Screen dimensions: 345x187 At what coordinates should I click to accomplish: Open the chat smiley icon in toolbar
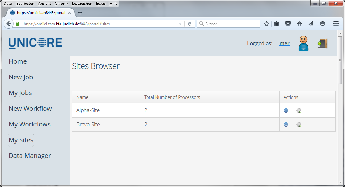[323, 24]
